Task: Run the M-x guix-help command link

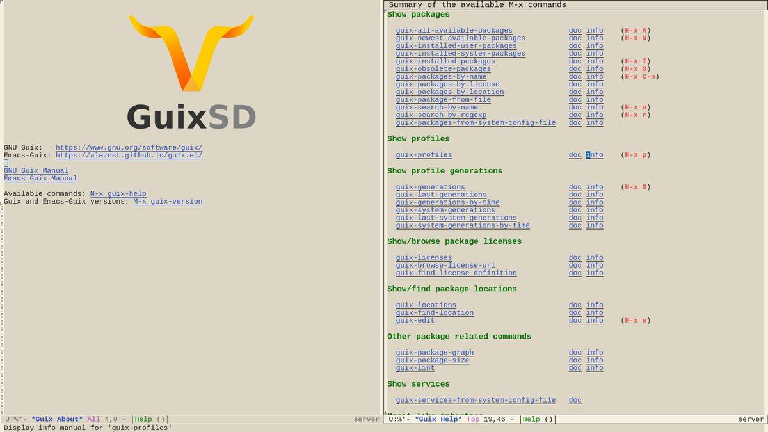Action: click(118, 194)
